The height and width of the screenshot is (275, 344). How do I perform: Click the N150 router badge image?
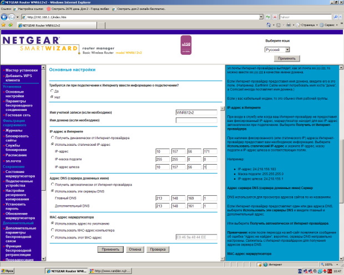click(186, 45)
